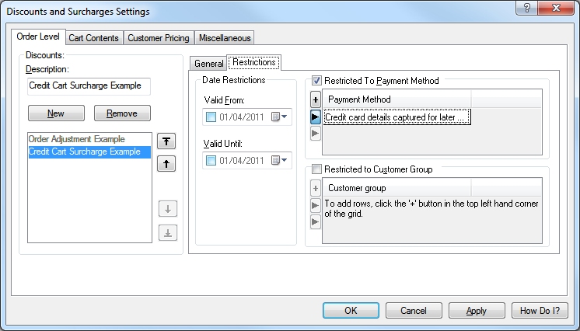Click the Remove button

pyautogui.click(x=122, y=113)
